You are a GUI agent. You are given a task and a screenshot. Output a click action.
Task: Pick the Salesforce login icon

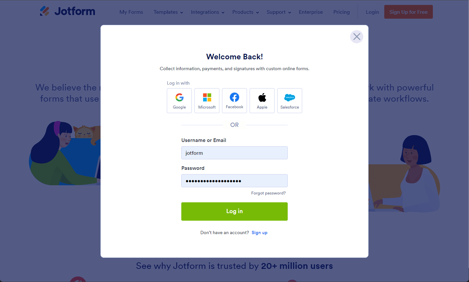[x=290, y=101]
